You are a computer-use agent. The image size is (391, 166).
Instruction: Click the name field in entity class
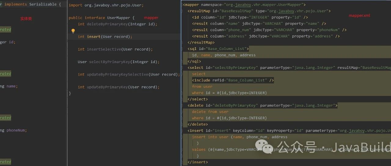11,86
